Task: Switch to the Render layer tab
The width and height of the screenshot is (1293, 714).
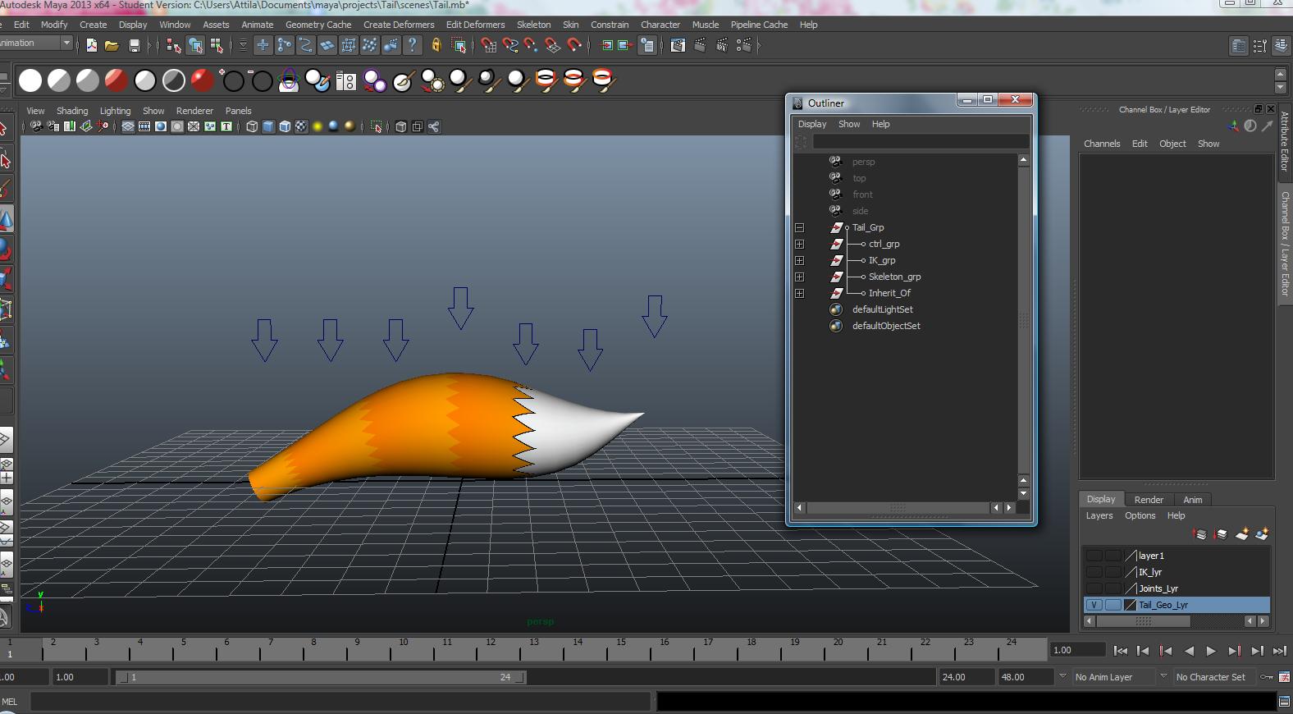Action: point(1148,499)
